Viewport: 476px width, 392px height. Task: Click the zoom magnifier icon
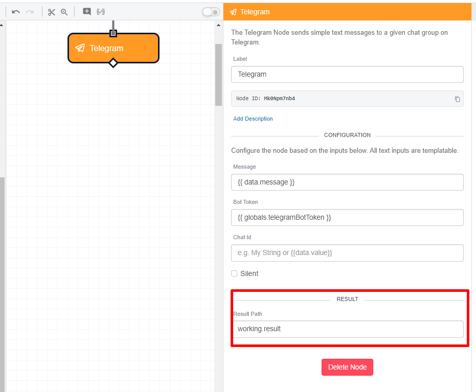(64, 12)
